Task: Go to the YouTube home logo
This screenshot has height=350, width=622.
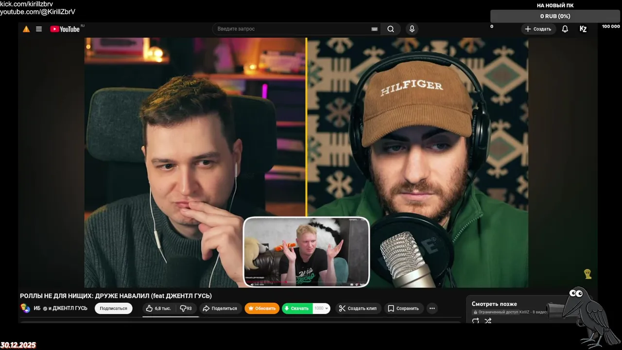Action: (x=65, y=29)
